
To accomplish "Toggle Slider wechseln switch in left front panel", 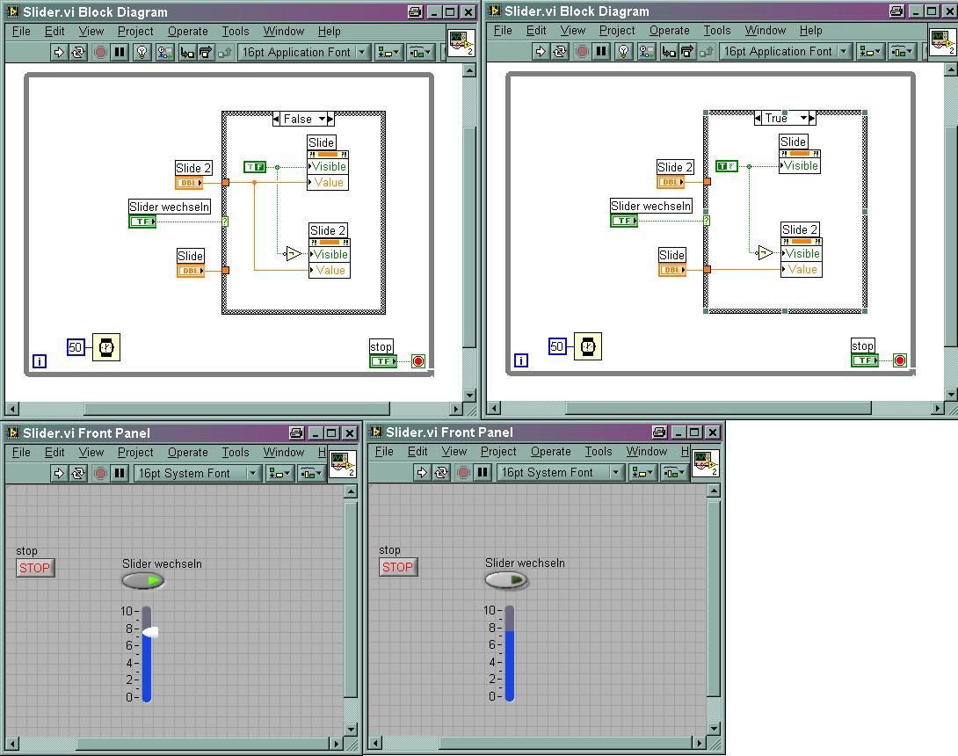I will [143, 580].
